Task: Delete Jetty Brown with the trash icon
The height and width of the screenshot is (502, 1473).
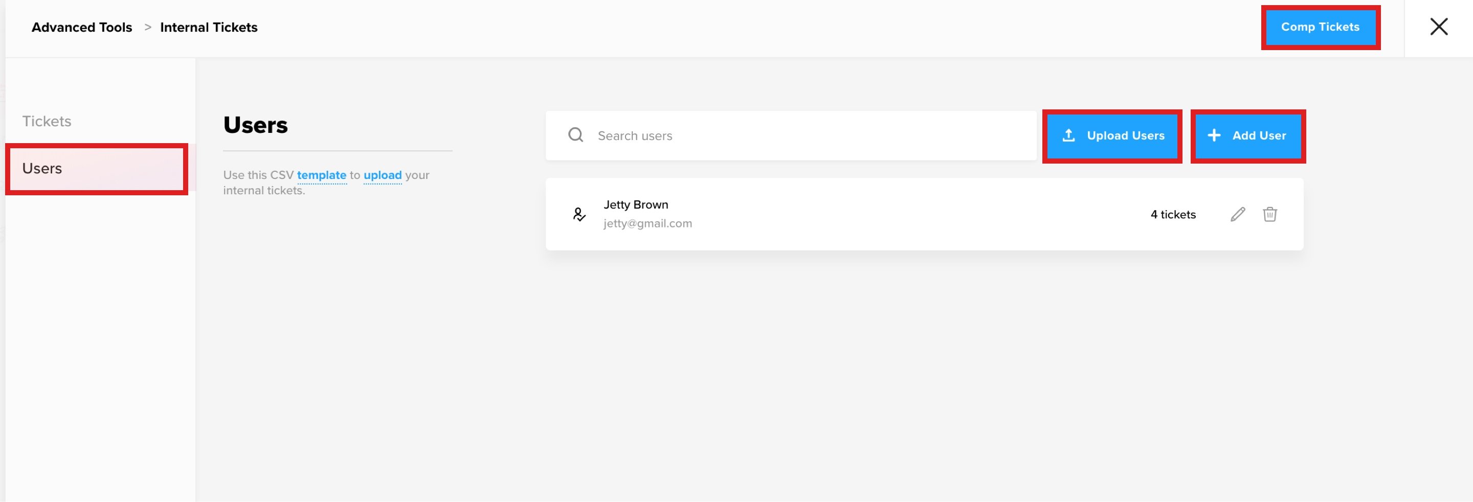Action: coord(1269,214)
